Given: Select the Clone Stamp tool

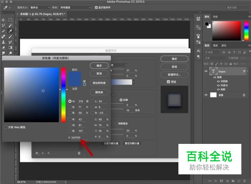Looking at the screenshot, I should click(x=3, y=42).
